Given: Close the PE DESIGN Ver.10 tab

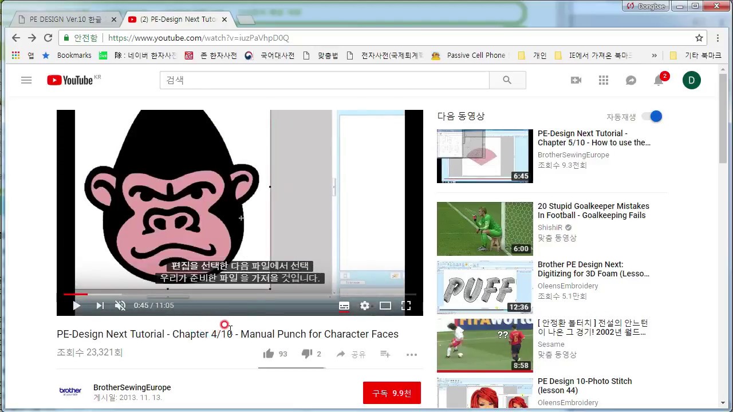Looking at the screenshot, I should click(x=113, y=19).
